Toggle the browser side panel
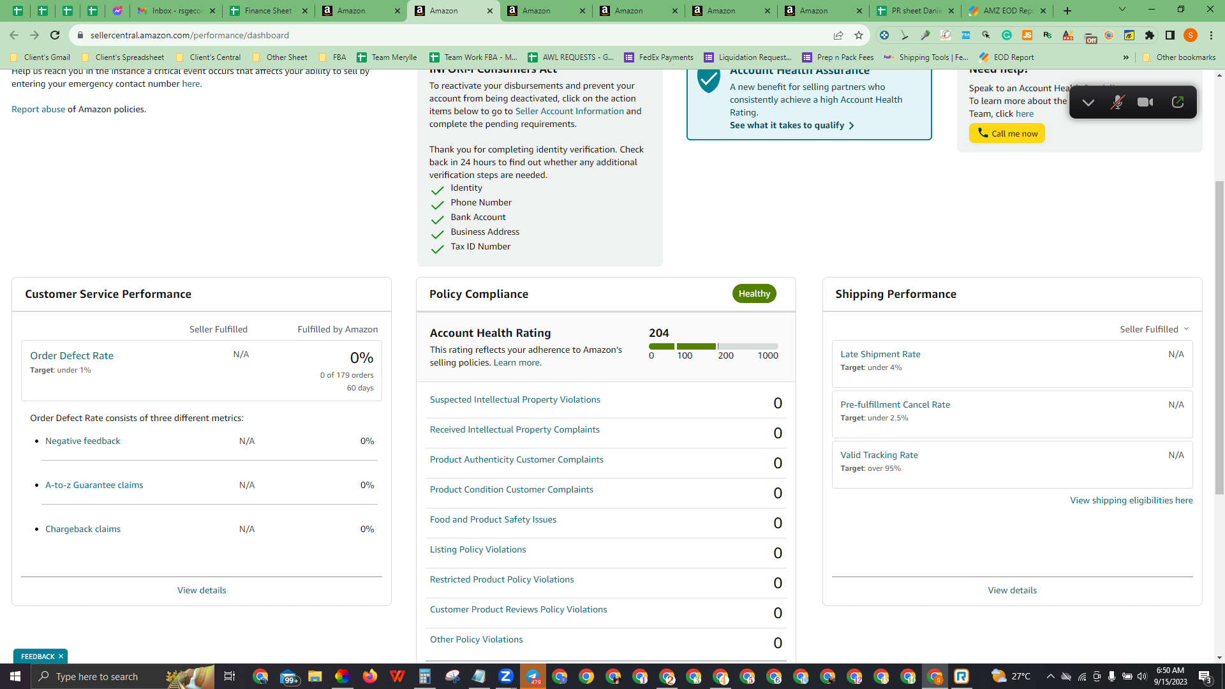The image size is (1225, 689). coord(1170,35)
